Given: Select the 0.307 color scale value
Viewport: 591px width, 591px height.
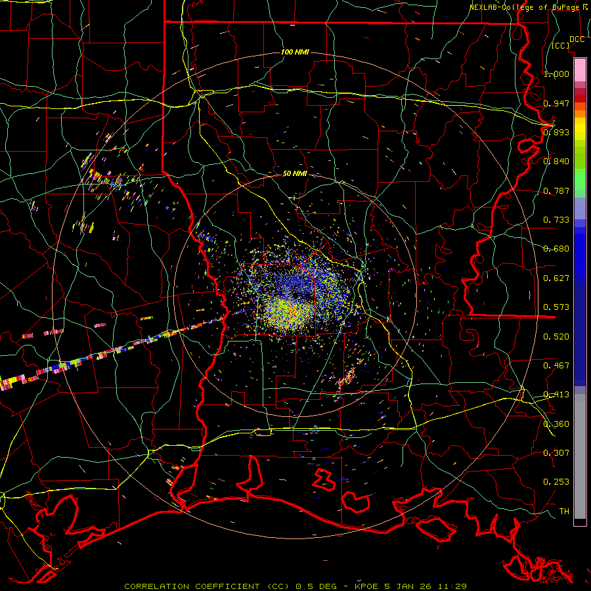Looking at the screenshot, I should tap(556, 452).
